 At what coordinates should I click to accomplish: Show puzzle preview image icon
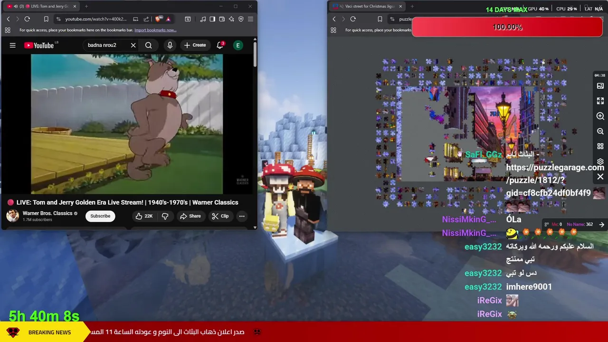tap(600, 86)
